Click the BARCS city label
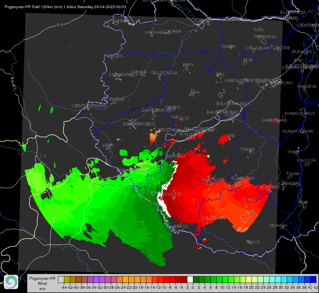Viewport: 319px width, 293px height. [181, 226]
